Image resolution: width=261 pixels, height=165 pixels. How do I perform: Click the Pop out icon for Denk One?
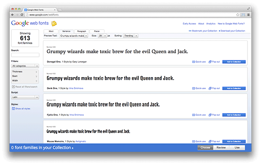click(210, 88)
